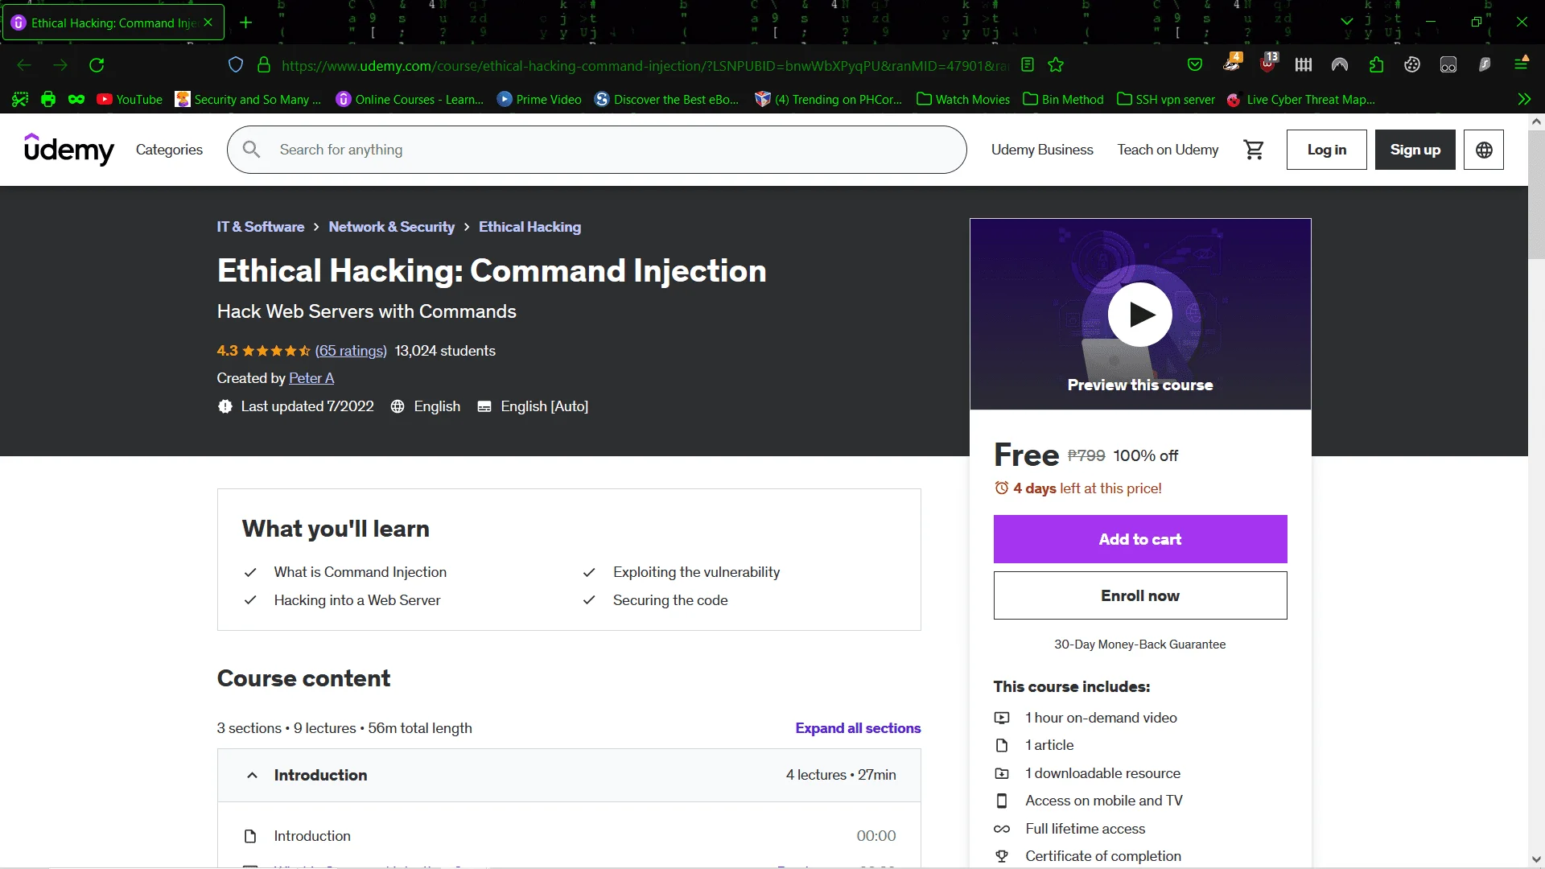The width and height of the screenshot is (1545, 869).
Task: Go to Ethical Hacking breadcrumb
Action: pyautogui.click(x=529, y=227)
